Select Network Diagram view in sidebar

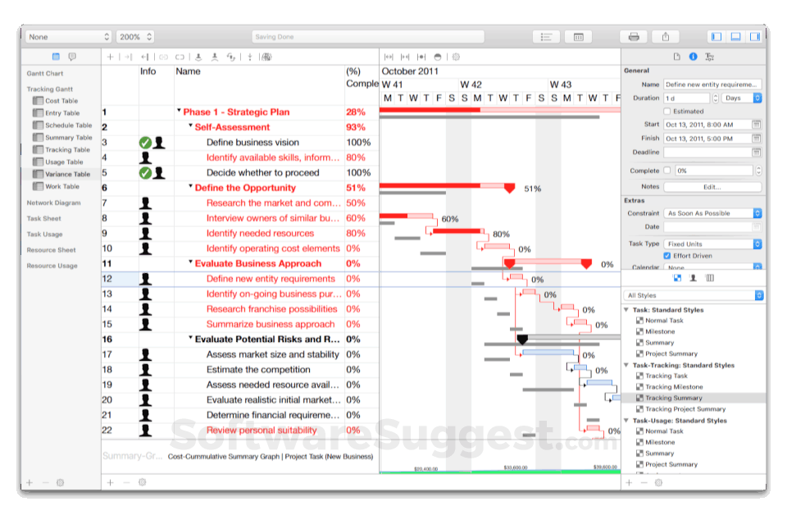pos(54,203)
